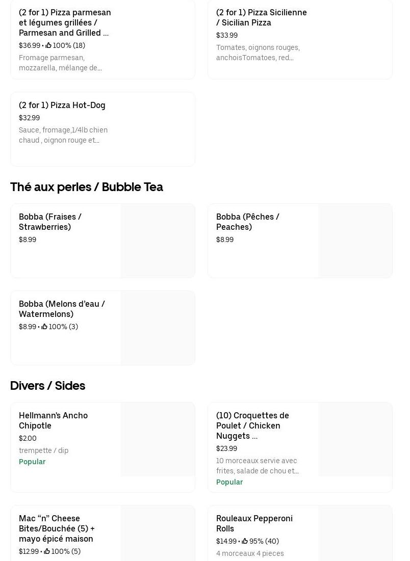This screenshot has height=561, width=410.
Task: Open Pizza parmesan et légumes grillées item
Action: [x=65, y=22]
